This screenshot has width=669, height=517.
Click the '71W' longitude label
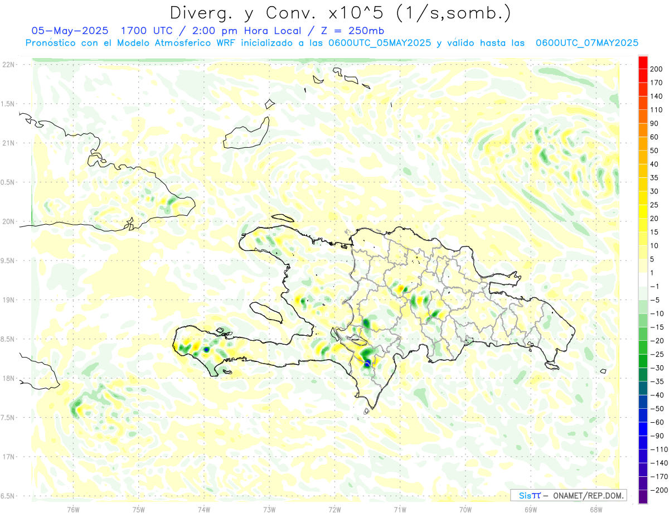tap(400, 509)
